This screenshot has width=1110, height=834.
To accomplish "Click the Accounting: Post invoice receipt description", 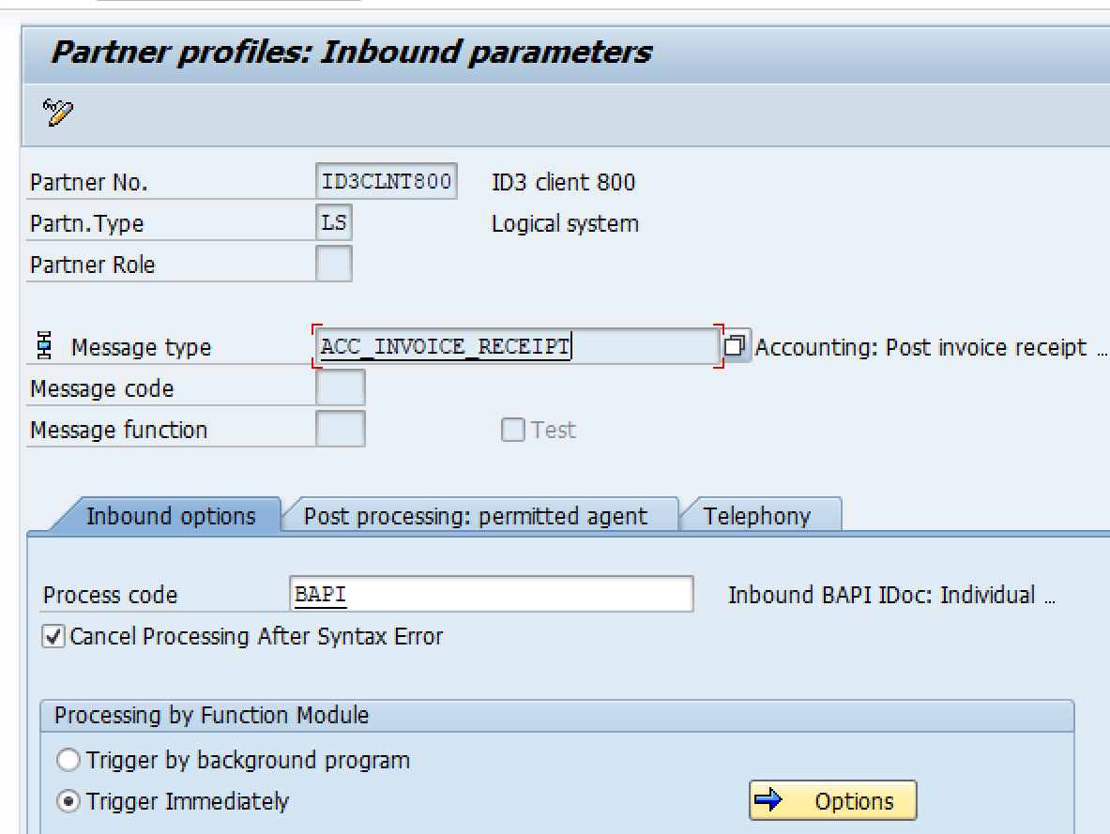I will [x=920, y=347].
